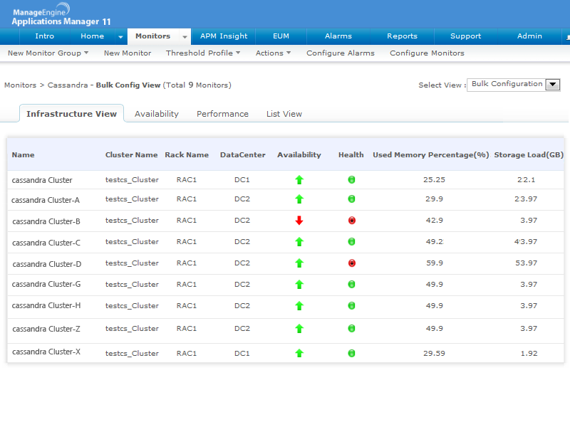The height and width of the screenshot is (427, 570).
Task: Open the Alarms menu
Action: pyautogui.click(x=338, y=36)
